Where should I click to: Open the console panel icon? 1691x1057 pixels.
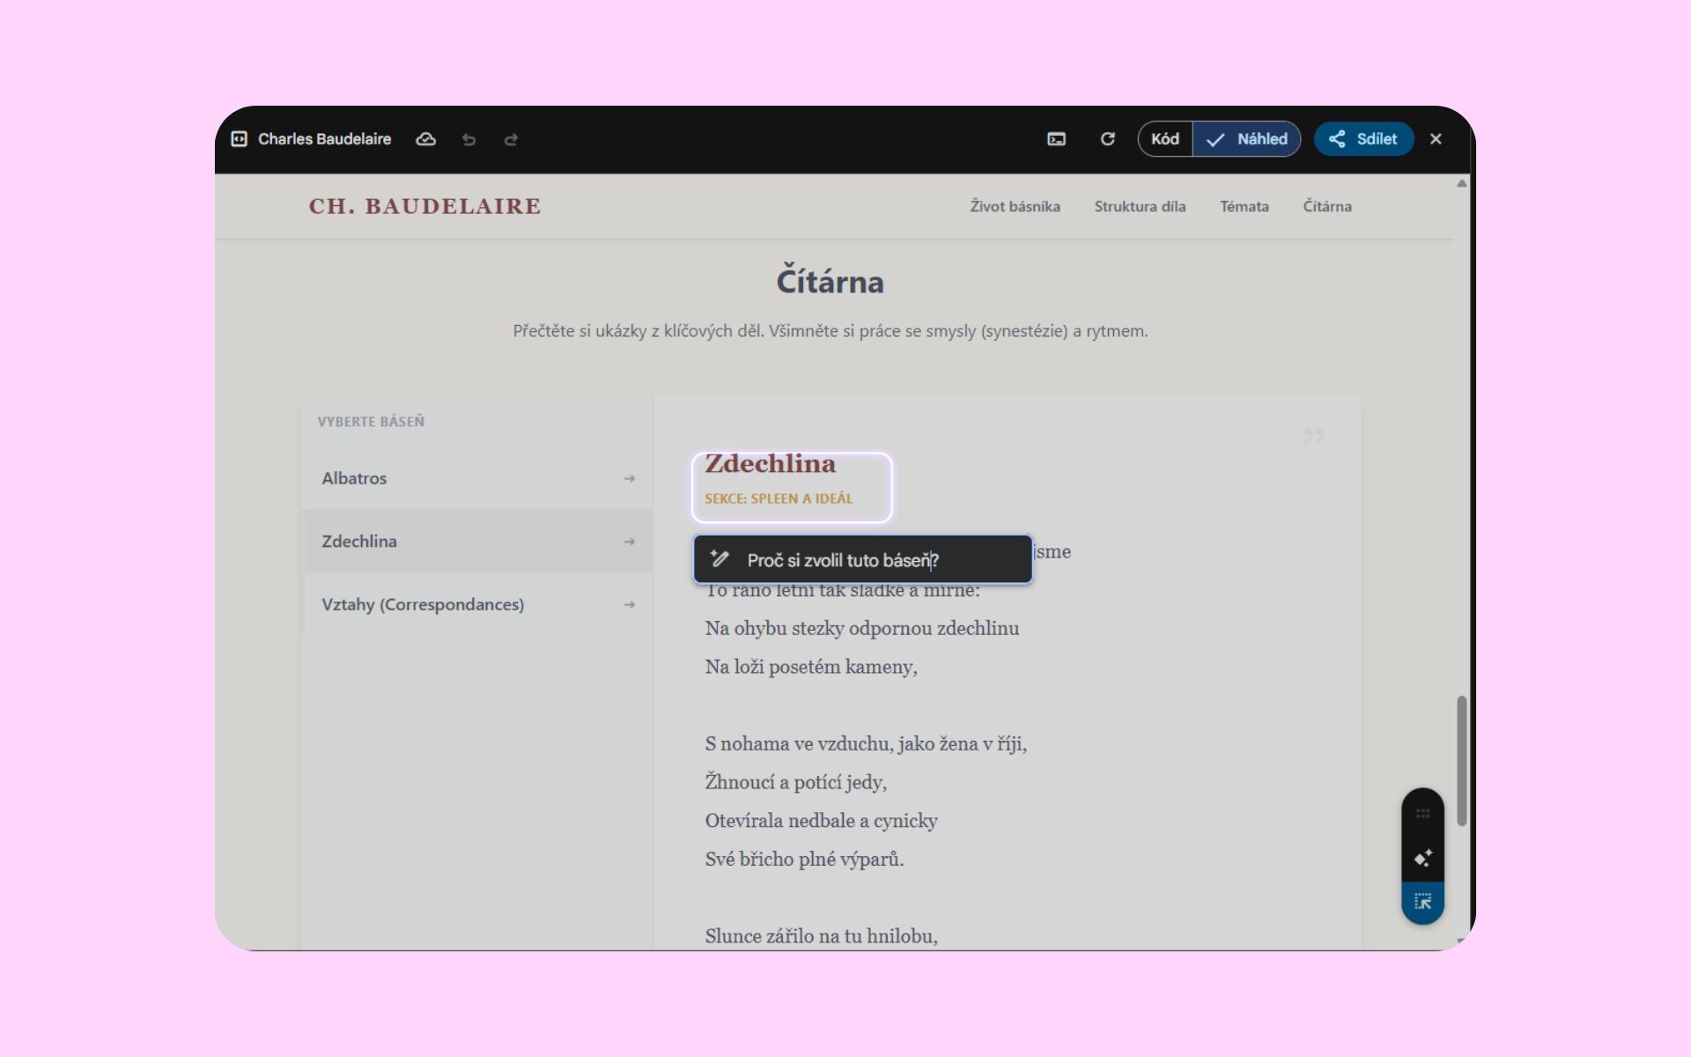coord(1056,139)
